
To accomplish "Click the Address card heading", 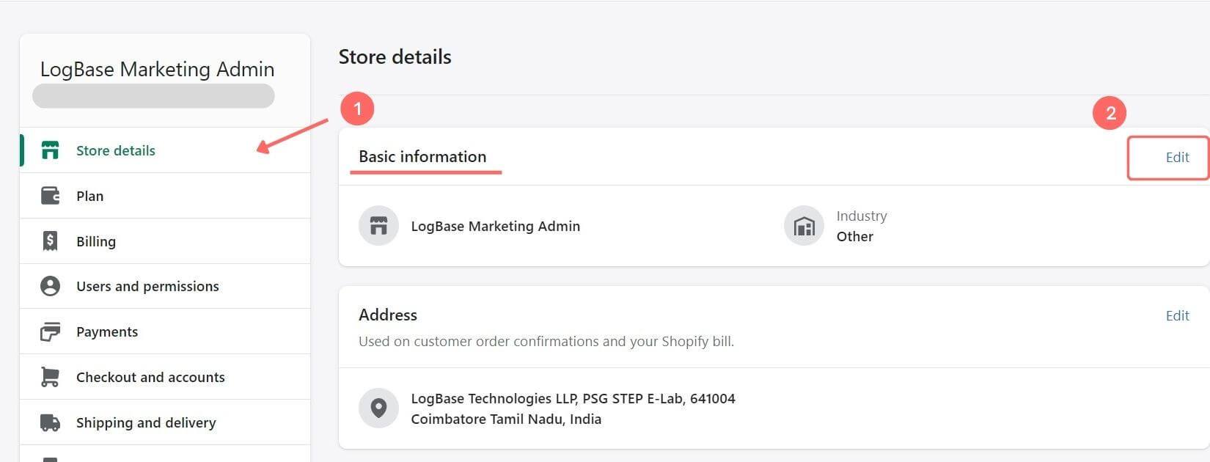I will (x=388, y=315).
